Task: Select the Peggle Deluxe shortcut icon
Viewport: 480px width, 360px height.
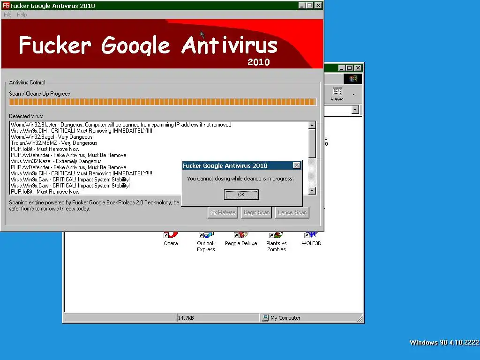Action: point(241,240)
